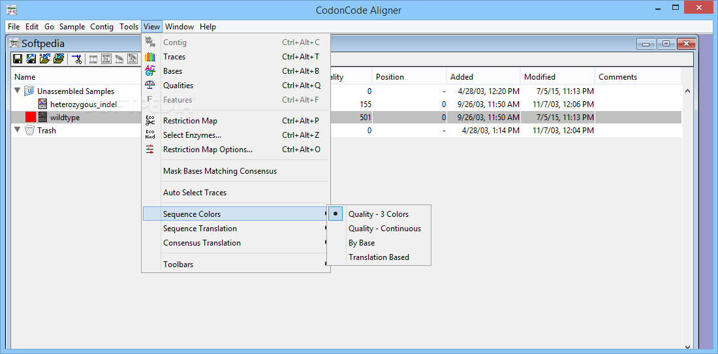Click the last greyed-out toolbar icon
The height and width of the screenshot is (354, 718).
click(133, 59)
